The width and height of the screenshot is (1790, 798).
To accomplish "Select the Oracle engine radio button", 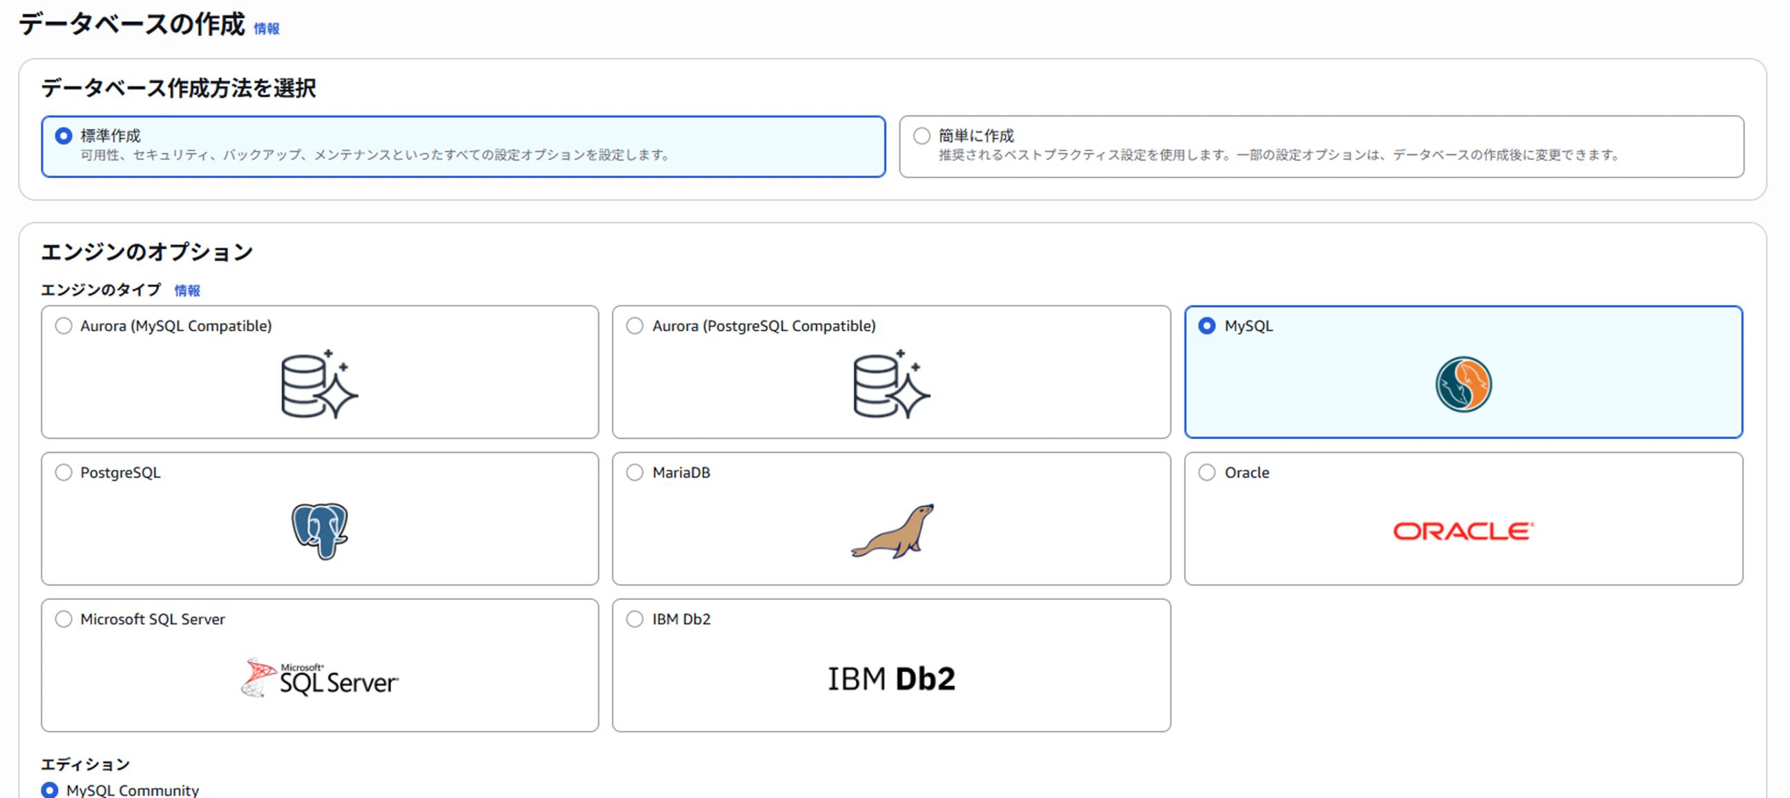I will [x=1207, y=472].
